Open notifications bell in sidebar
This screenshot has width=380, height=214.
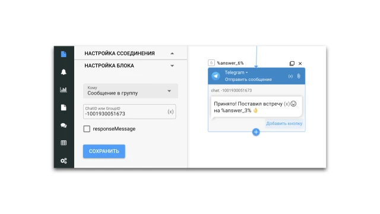[64, 72]
